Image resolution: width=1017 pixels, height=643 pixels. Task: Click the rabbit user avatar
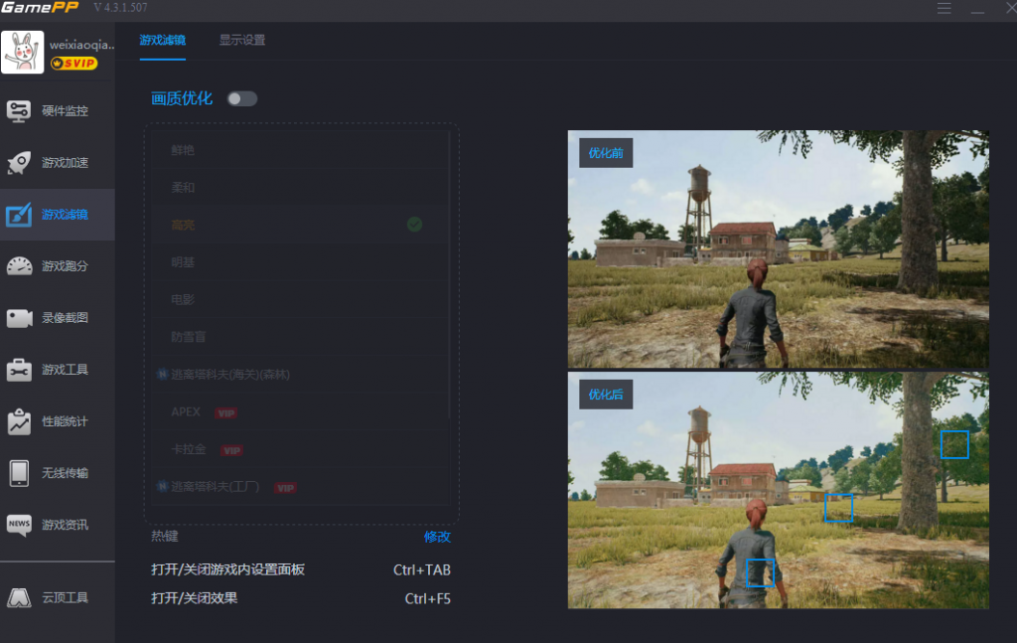pos(23,52)
